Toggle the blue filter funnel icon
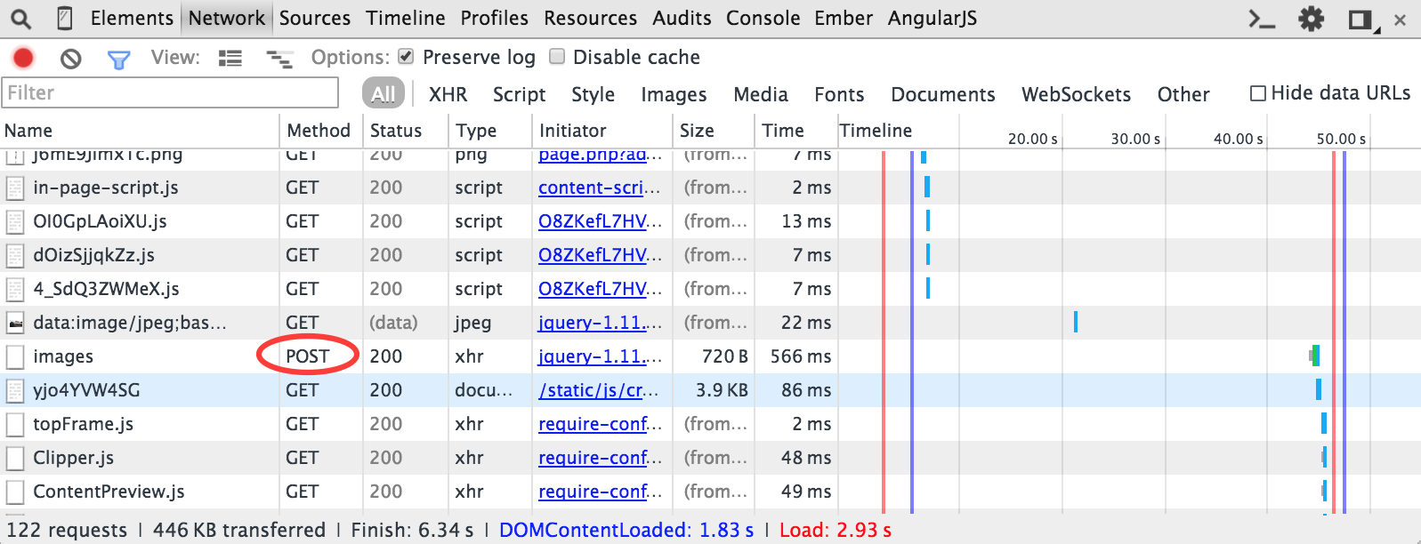The height and width of the screenshot is (544, 1421). 118,60
